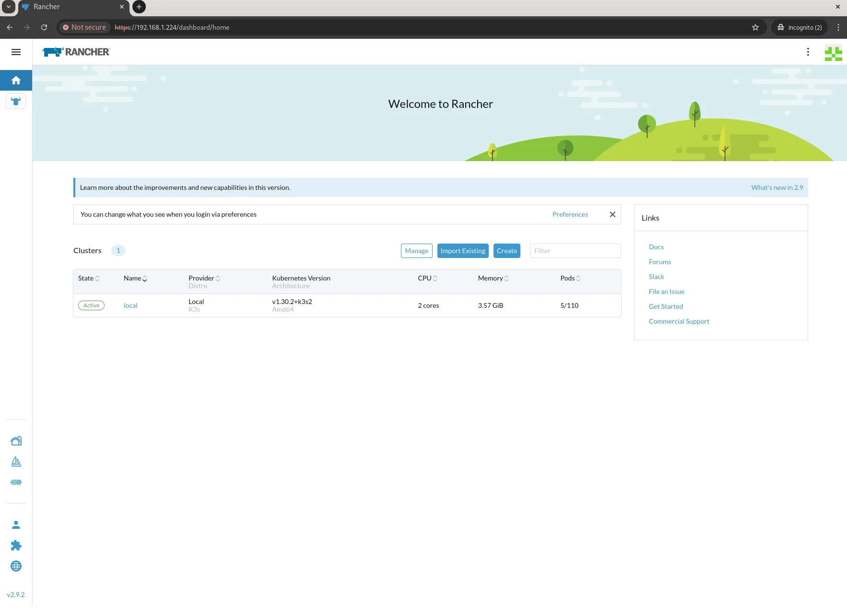Sort clusters by CPU column

tap(427, 278)
